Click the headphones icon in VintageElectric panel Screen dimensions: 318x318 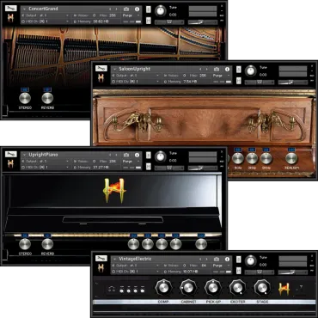click(112, 290)
